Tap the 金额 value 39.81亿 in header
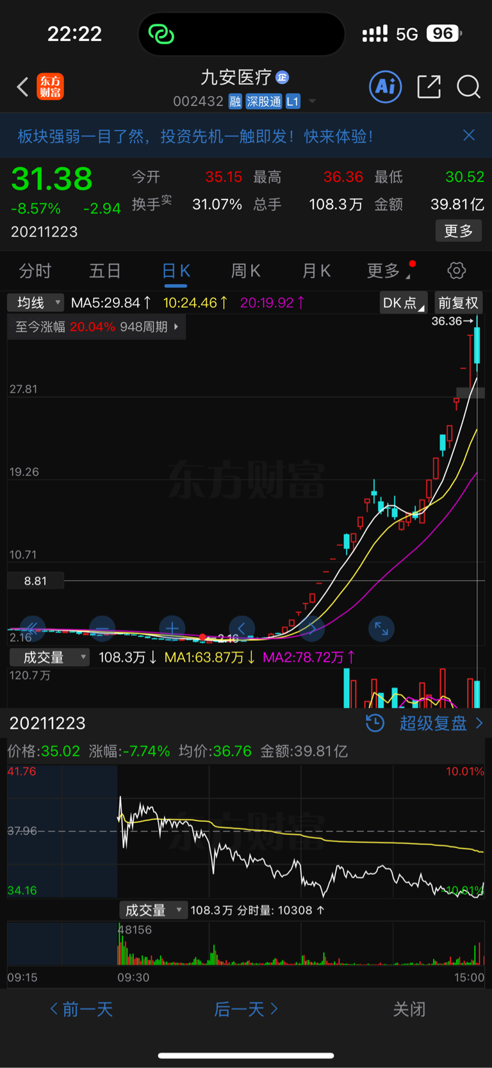 457,205
